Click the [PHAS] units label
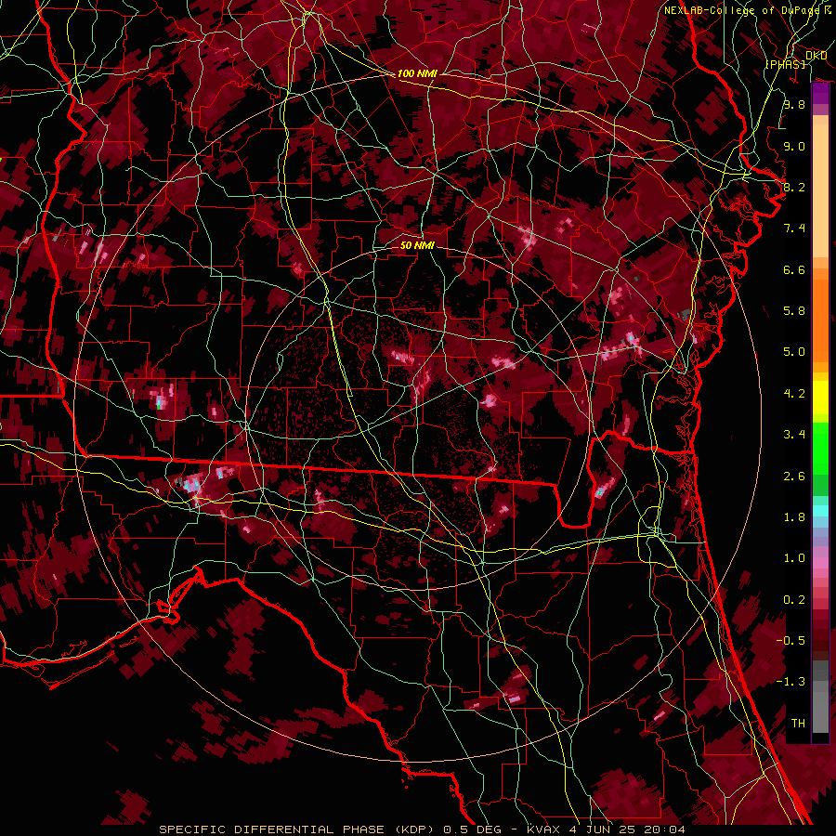Image resolution: width=836 pixels, height=836 pixels. click(x=785, y=64)
